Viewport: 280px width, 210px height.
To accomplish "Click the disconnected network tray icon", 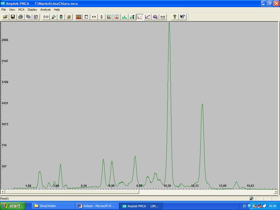I will tap(260, 206).
